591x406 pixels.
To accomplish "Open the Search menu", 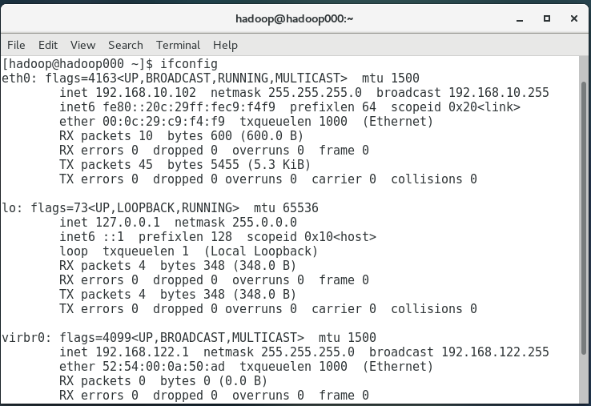I will tap(126, 45).
